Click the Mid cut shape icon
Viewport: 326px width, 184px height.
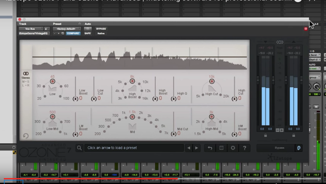point(132,126)
